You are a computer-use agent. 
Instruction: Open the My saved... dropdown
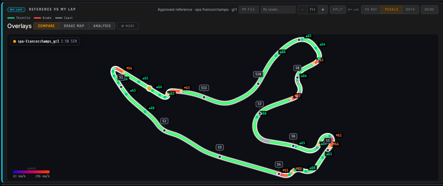278,10
